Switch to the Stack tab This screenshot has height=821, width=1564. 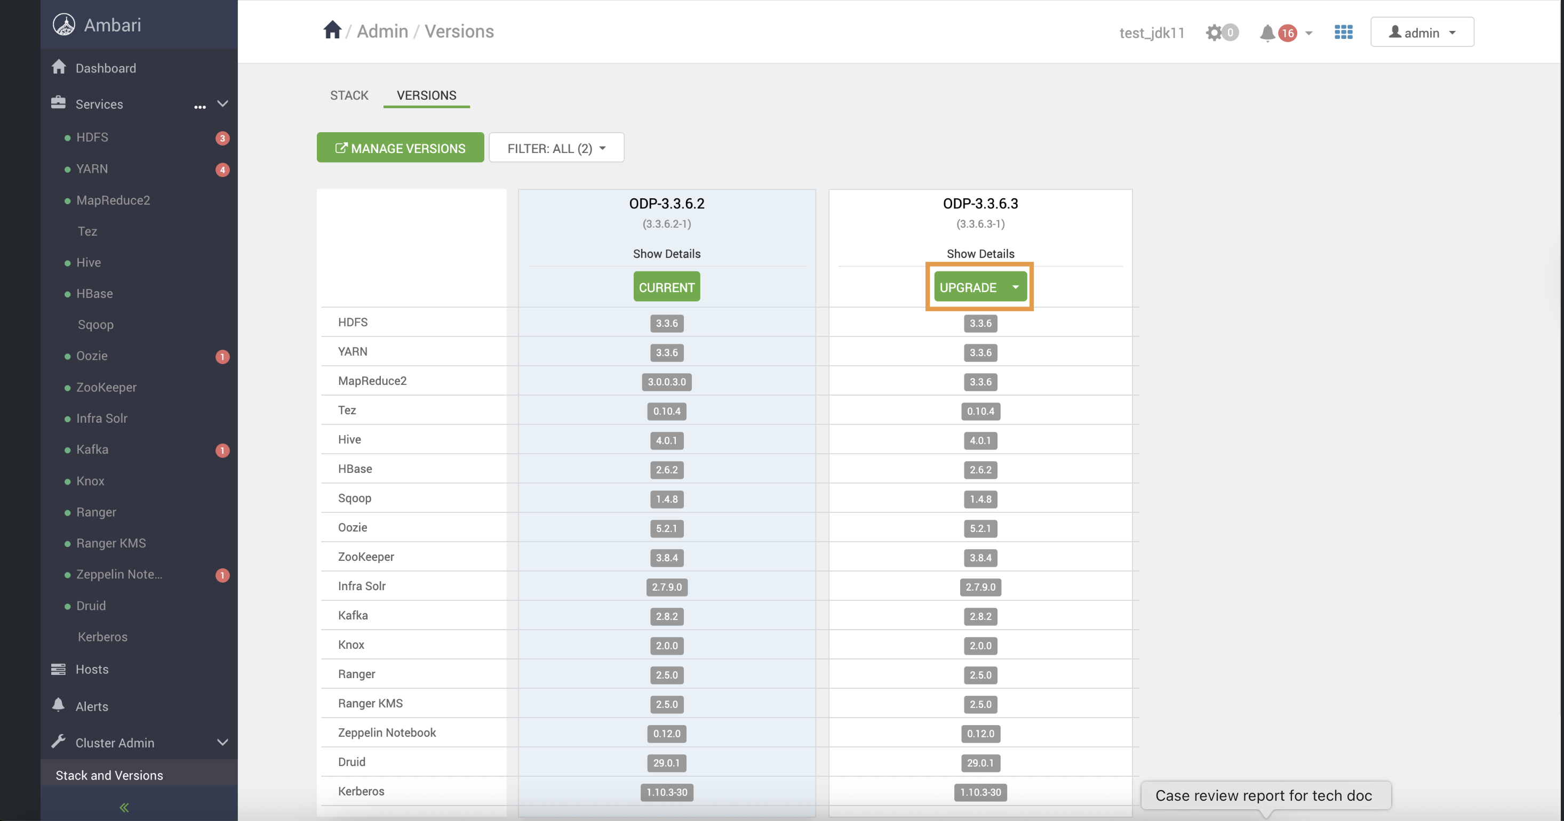(349, 95)
